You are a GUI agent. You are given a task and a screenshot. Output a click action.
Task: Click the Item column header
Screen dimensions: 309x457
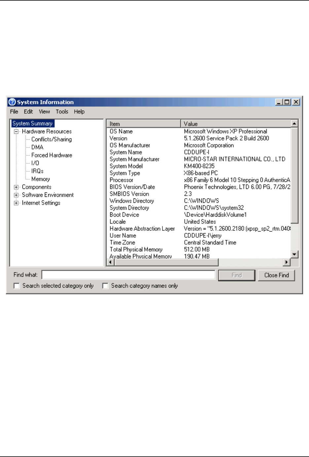144,124
